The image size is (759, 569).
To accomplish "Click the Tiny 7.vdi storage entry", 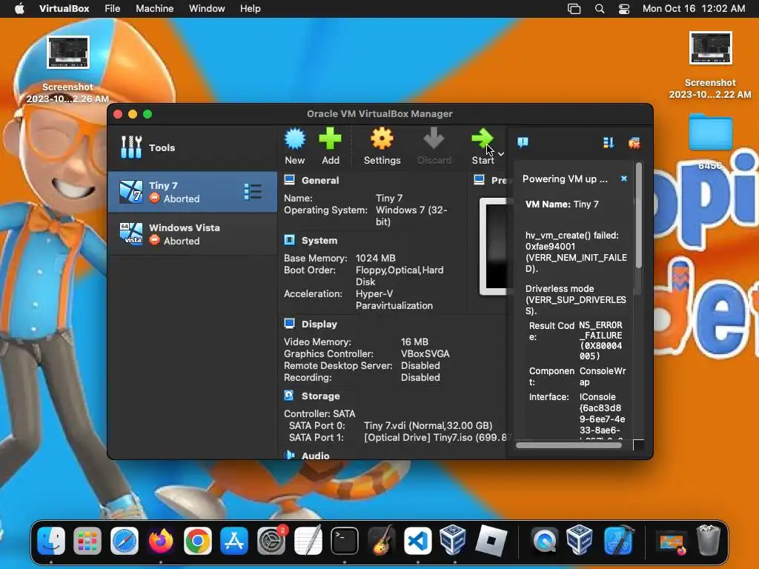I will click(428, 425).
